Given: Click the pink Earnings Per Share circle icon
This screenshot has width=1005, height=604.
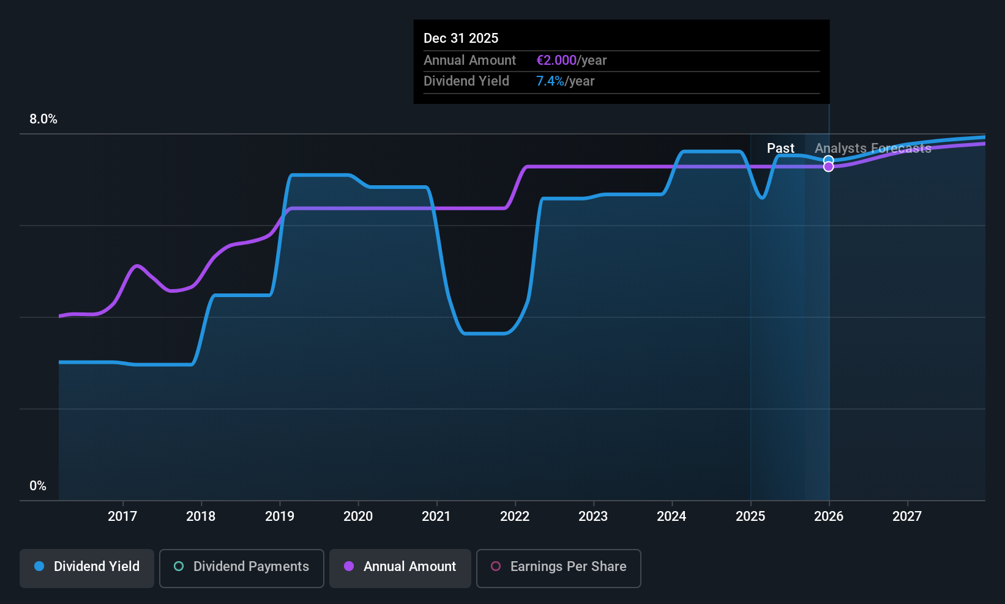Looking at the screenshot, I should [x=496, y=566].
